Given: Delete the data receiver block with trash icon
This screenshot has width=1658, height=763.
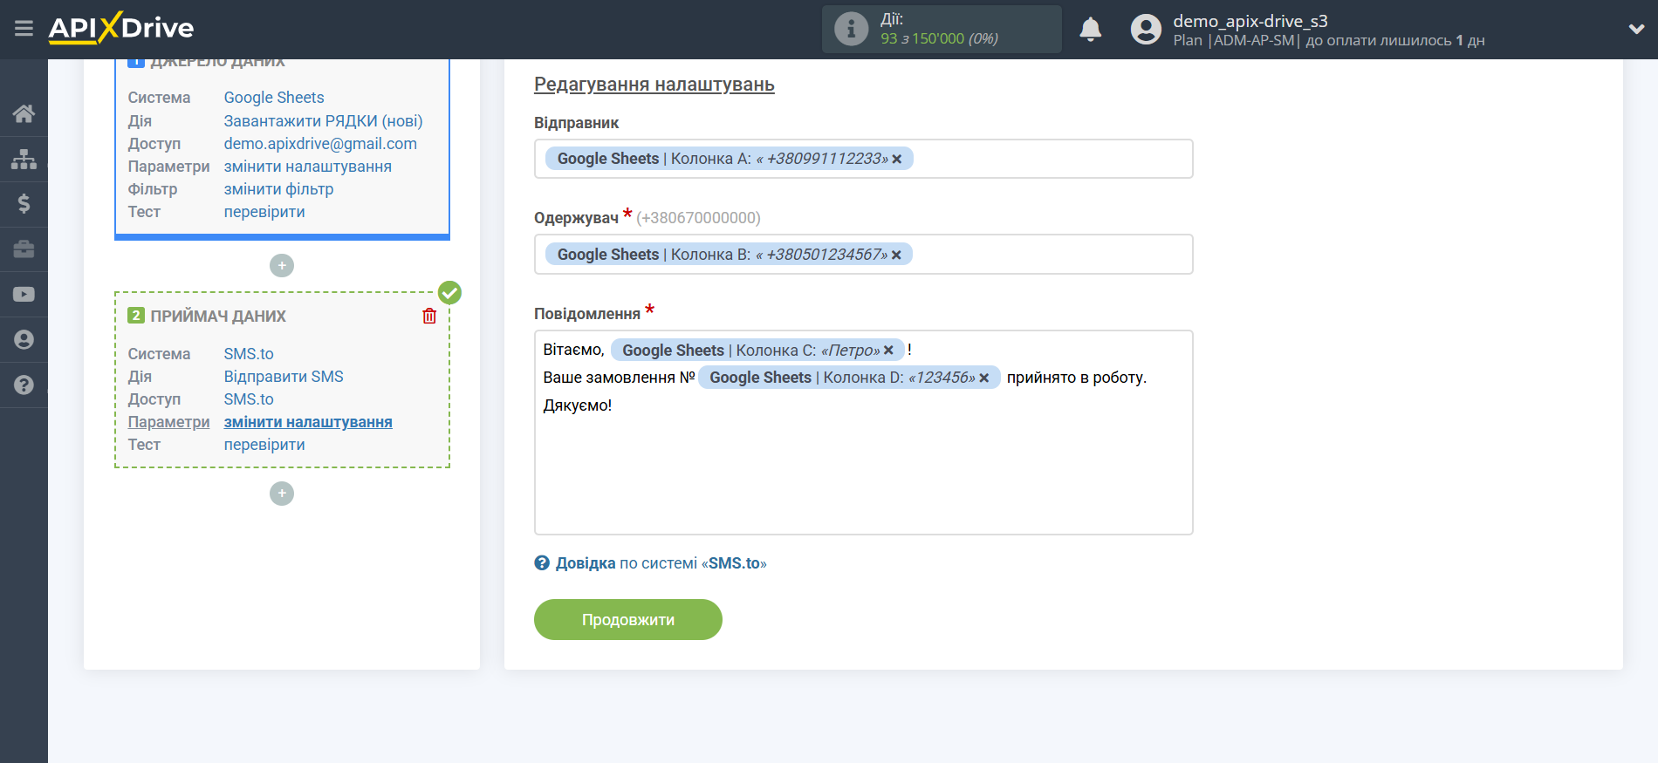Looking at the screenshot, I should pos(429,316).
